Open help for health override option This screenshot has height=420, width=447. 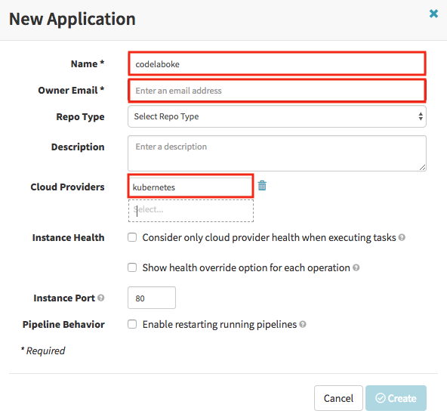(356, 267)
